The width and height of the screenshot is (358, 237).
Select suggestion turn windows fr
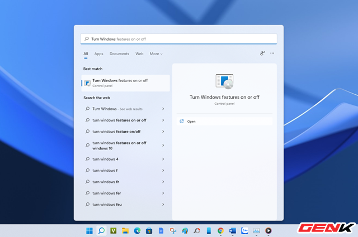click(125, 182)
